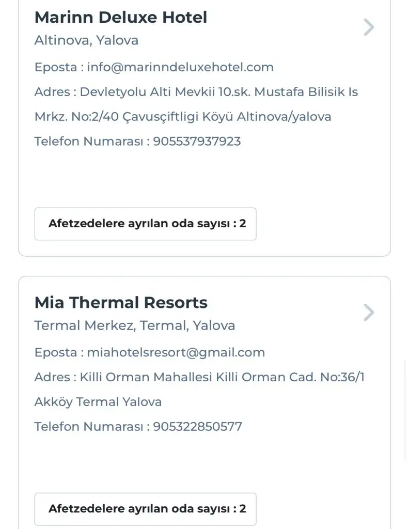Click the Eposta label in Mia Thermal card
The height and width of the screenshot is (529, 409).
55,352
